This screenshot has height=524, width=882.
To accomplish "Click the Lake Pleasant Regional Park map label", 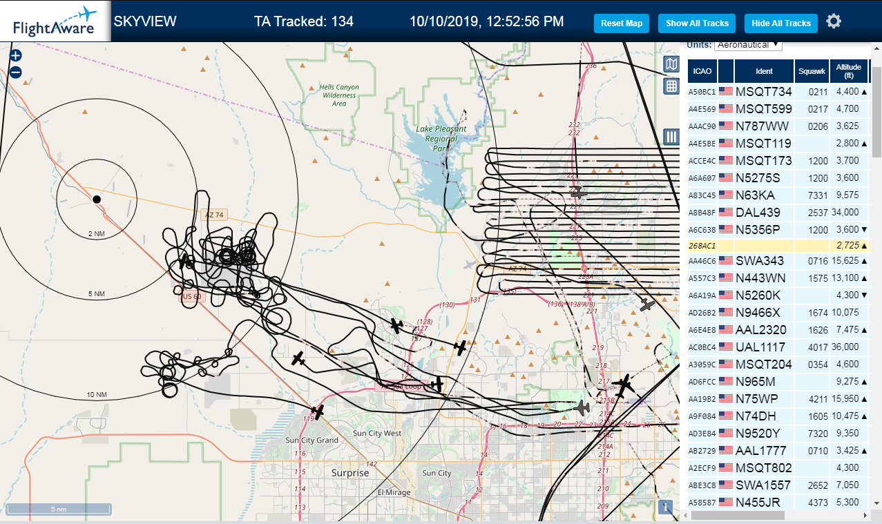I will point(441,138).
